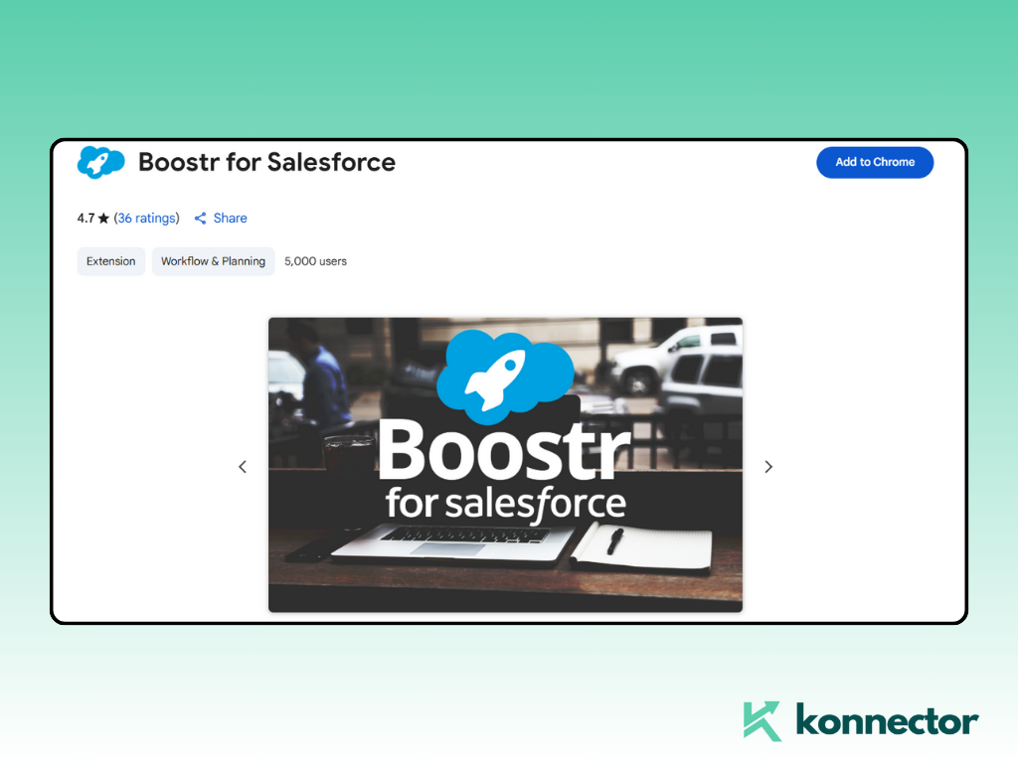Click the share icon beside Share

tap(200, 219)
